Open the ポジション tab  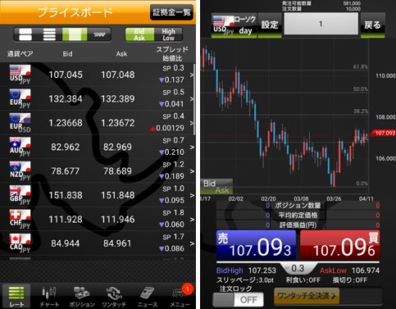(x=82, y=297)
